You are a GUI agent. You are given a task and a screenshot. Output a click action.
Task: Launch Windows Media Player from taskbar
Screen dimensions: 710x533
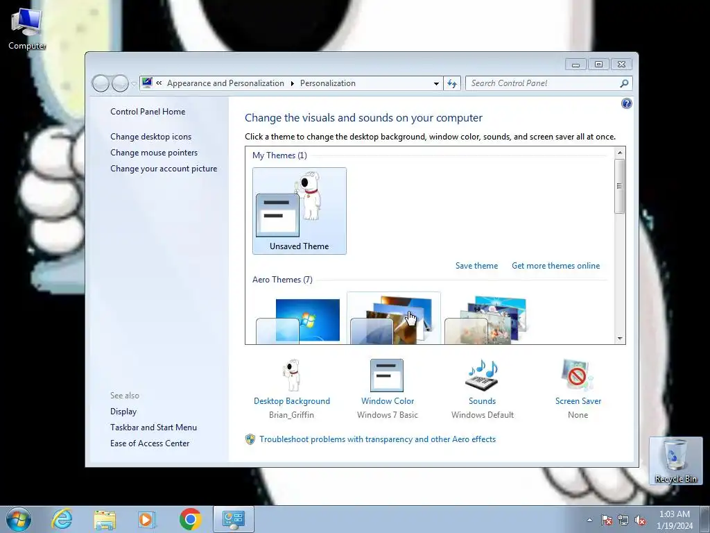point(146,519)
